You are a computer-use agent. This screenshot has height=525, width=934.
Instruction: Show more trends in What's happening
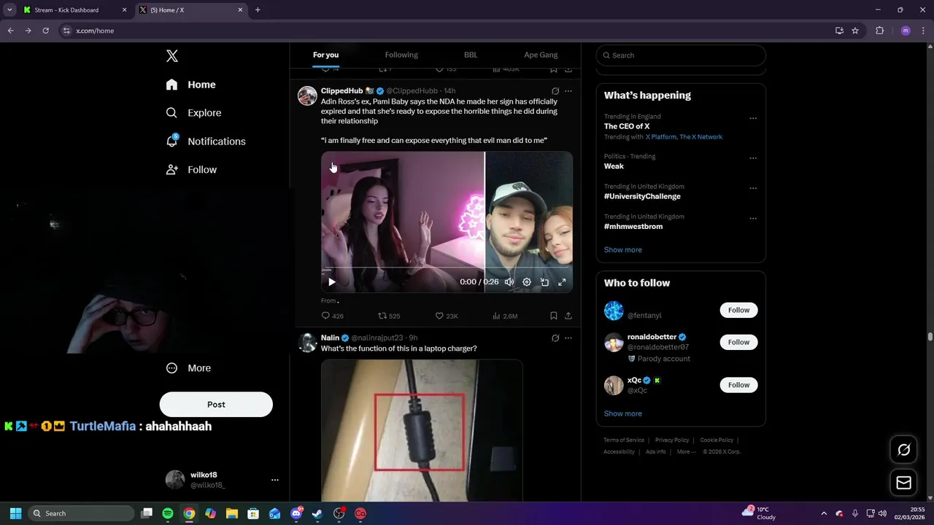622,250
